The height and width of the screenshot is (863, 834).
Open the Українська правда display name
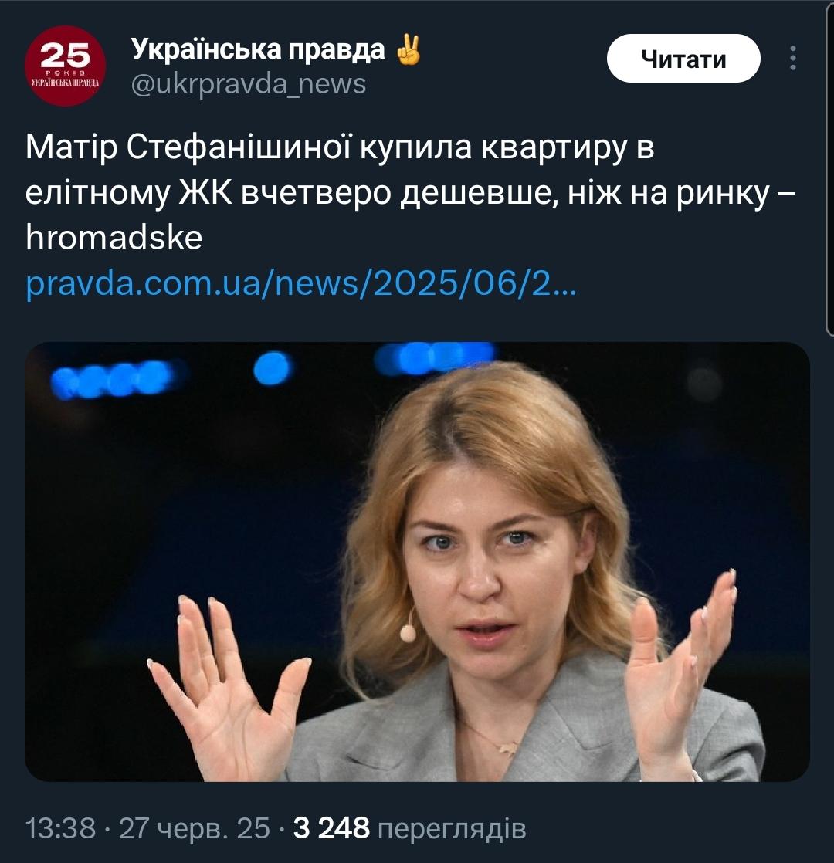(258, 49)
